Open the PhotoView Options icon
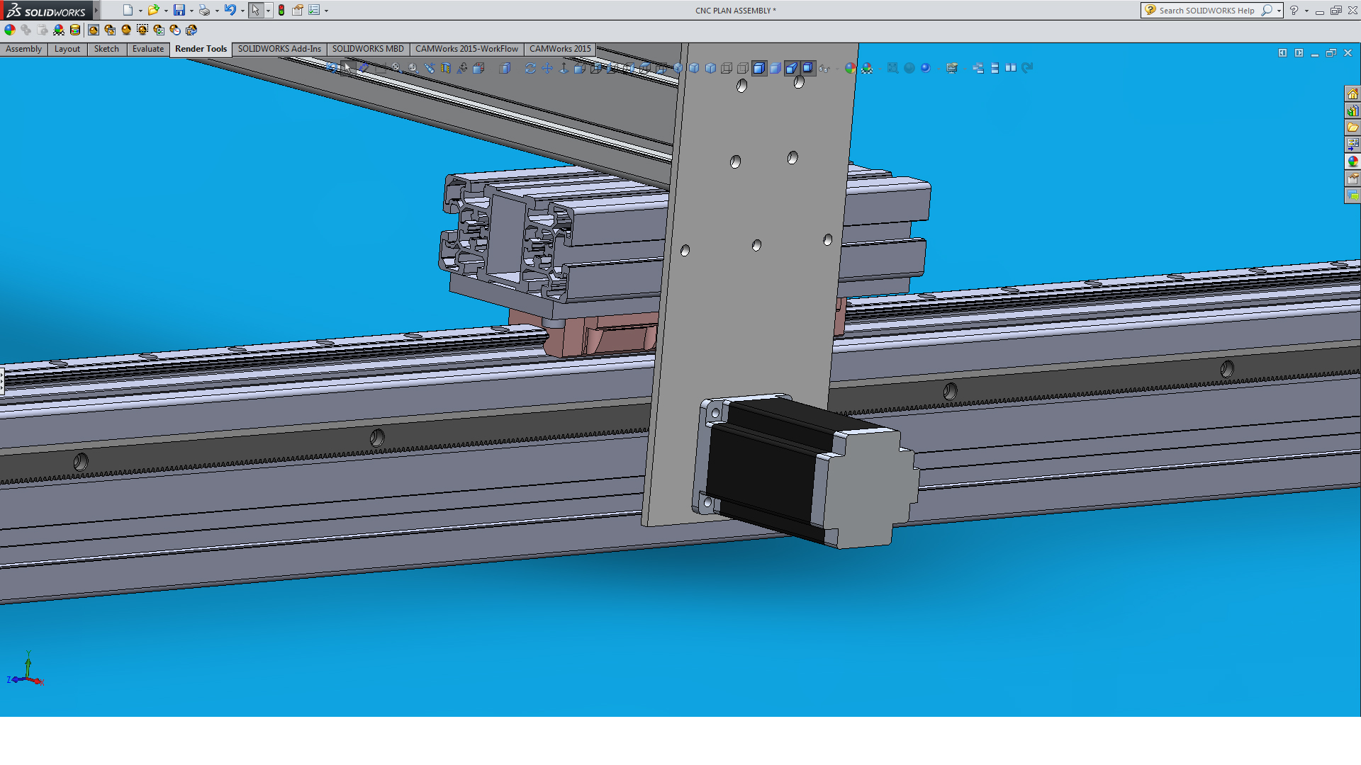 tap(159, 30)
